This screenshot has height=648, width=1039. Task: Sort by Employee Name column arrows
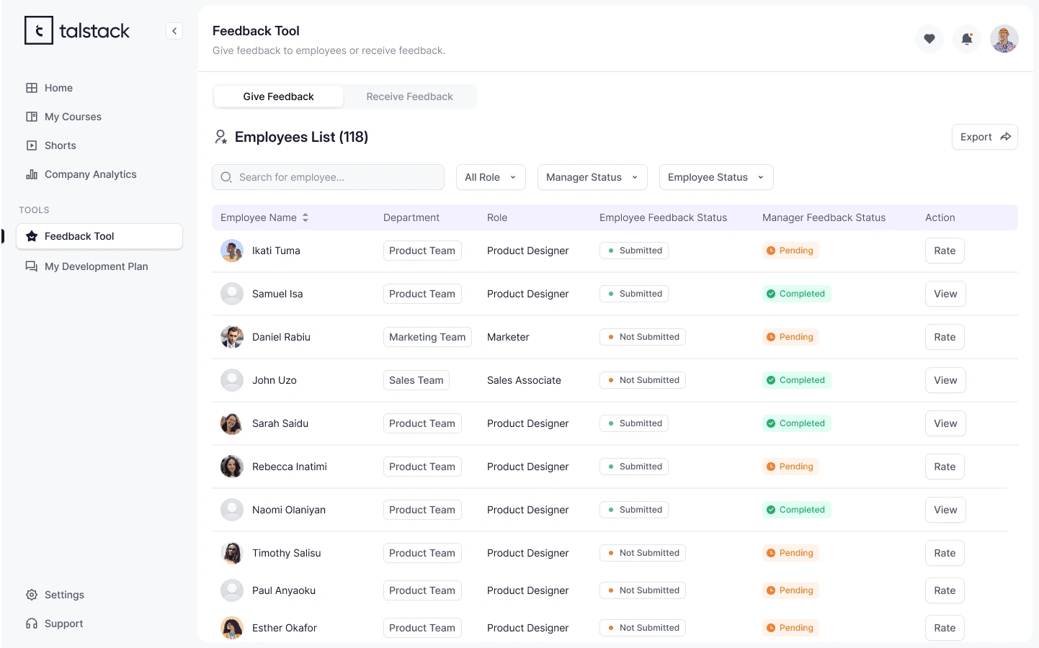pos(306,217)
